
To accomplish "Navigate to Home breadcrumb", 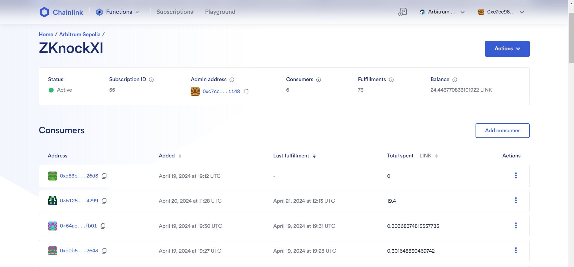I will pos(46,34).
